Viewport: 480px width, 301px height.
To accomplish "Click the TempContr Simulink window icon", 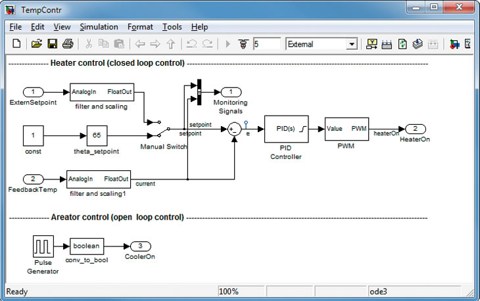I will tap(10, 9).
